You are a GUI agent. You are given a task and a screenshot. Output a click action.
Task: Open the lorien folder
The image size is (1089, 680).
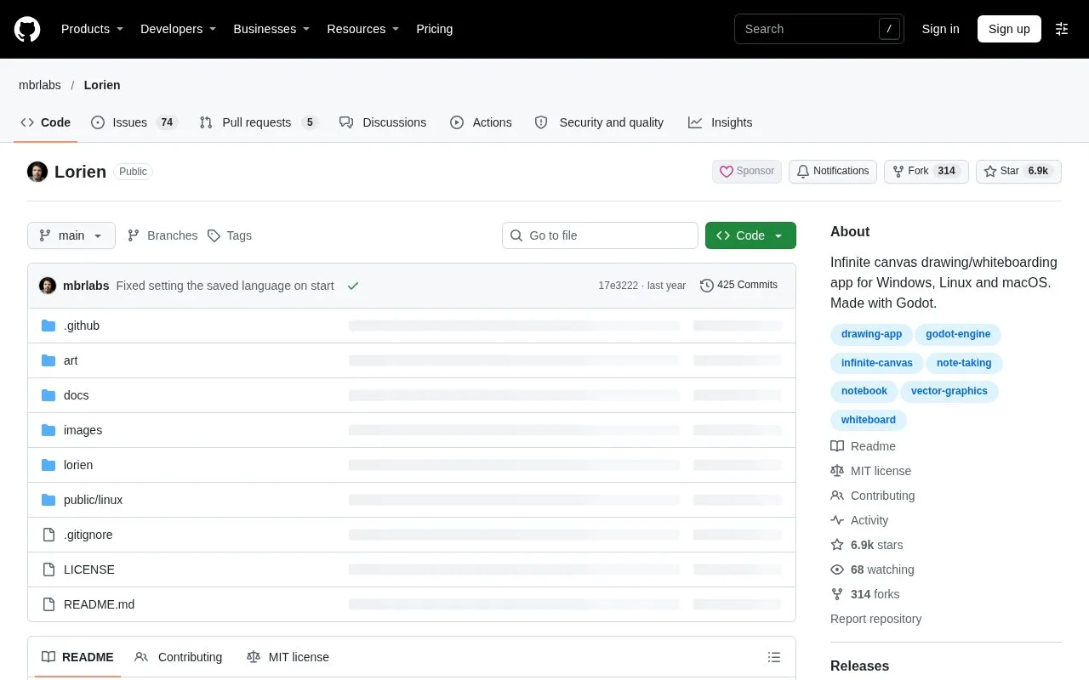[x=78, y=465]
